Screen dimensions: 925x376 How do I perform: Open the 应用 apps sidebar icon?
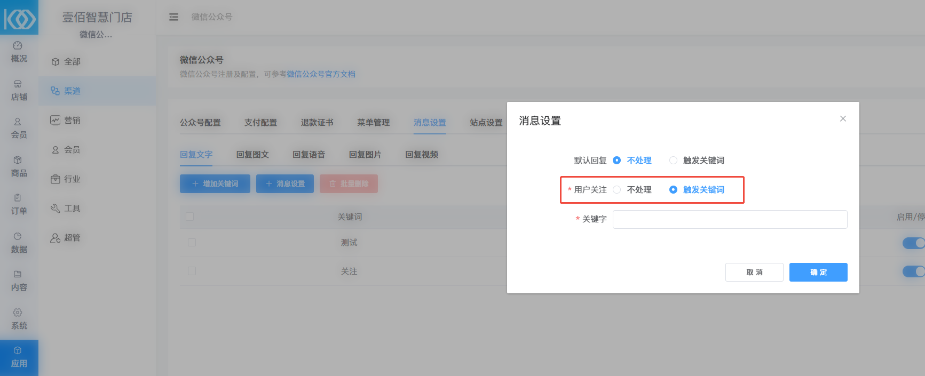pyautogui.click(x=19, y=357)
